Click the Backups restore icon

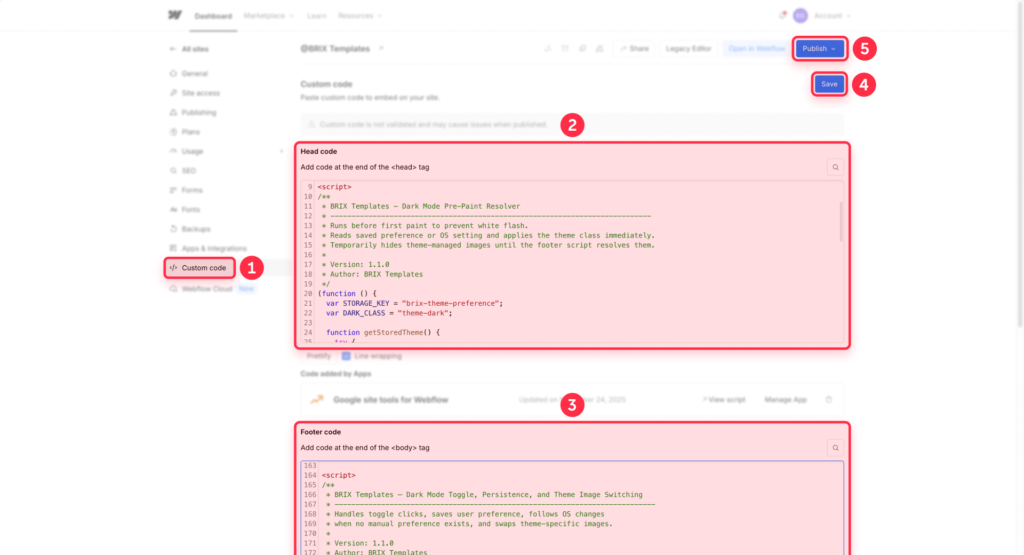point(173,229)
